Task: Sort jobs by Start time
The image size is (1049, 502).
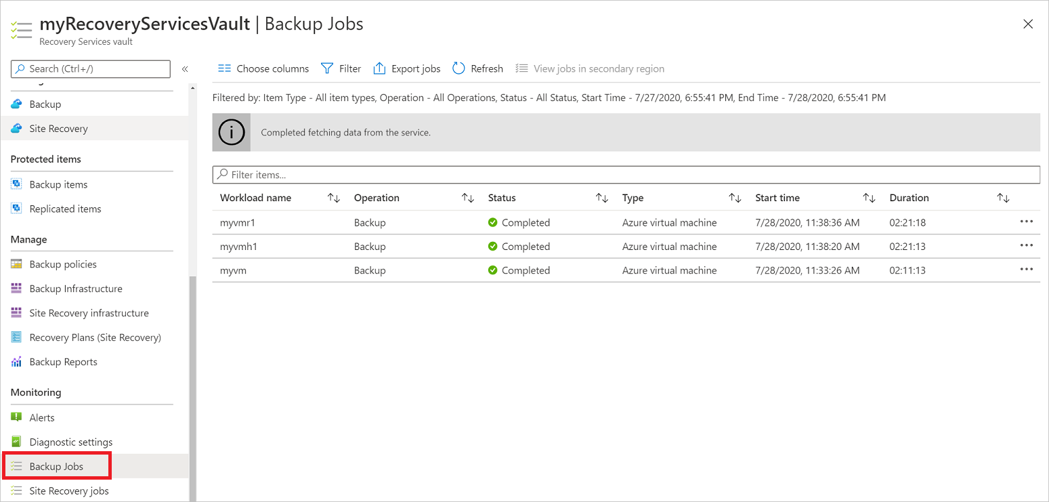Action: (869, 197)
